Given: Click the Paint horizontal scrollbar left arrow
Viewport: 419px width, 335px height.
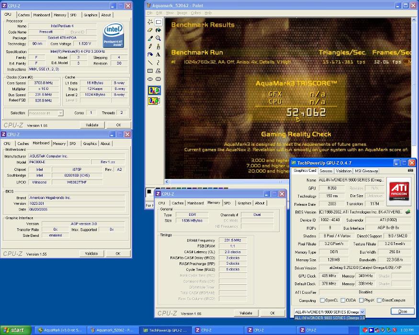Looking at the screenshot, I should coord(167,182).
